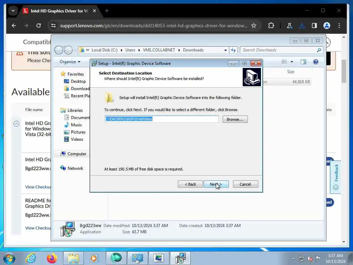
Task: Open Explorer help question mark icon
Action: 316,62
